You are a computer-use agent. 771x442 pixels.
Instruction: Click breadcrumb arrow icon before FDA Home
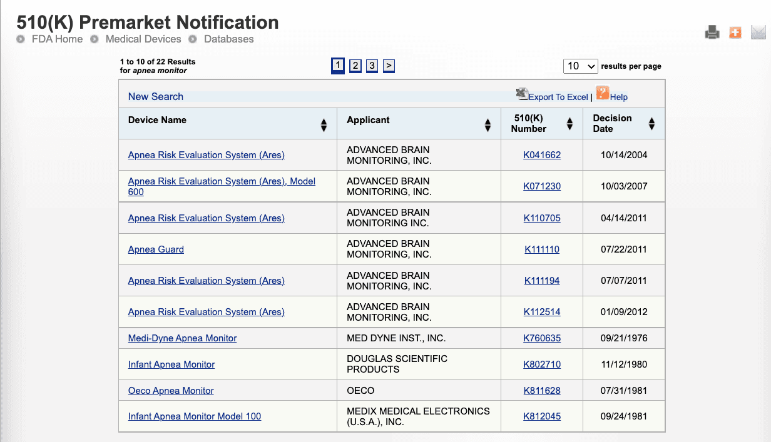click(21, 39)
